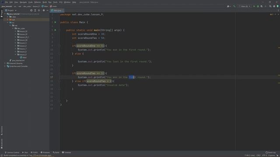Open the Edit menu
280x157 pixels.
(x=11, y=2)
